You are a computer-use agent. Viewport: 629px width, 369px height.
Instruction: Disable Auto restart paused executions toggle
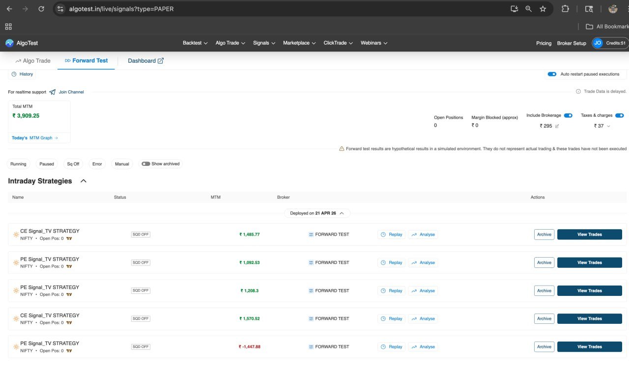(552, 74)
